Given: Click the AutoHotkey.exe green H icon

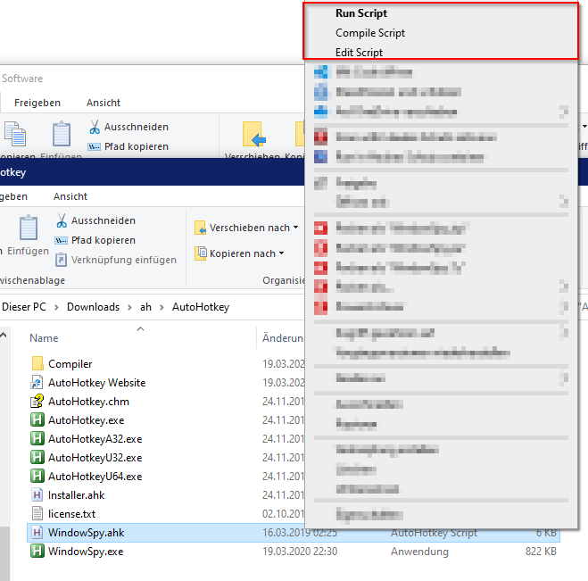Looking at the screenshot, I should (x=37, y=419).
